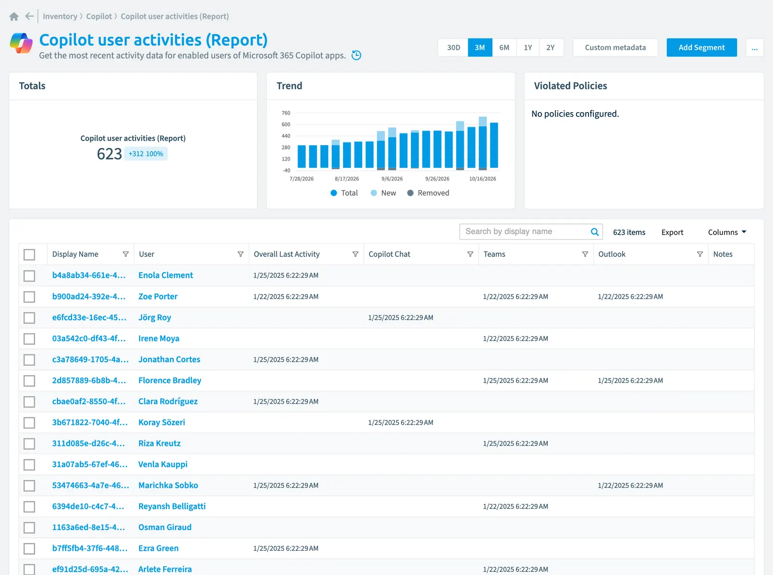This screenshot has height=575, width=773.
Task: Tick the Jörg Roy row checkbox
Action: click(29, 318)
